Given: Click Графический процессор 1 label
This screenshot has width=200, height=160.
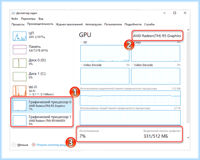Looking at the screenshot, I should (50, 117).
